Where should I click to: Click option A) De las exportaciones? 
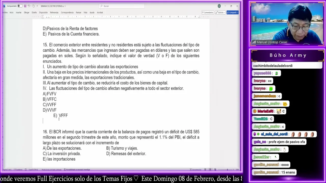pos(62,148)
